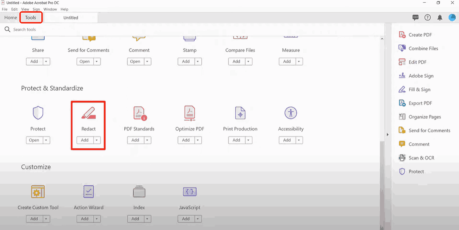Expand dropdown arrow next to Stamp Add

tap(198, 62)
